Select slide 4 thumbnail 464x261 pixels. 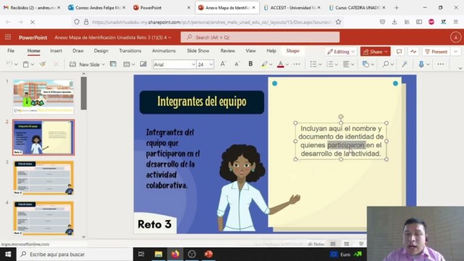pos(43,218)
